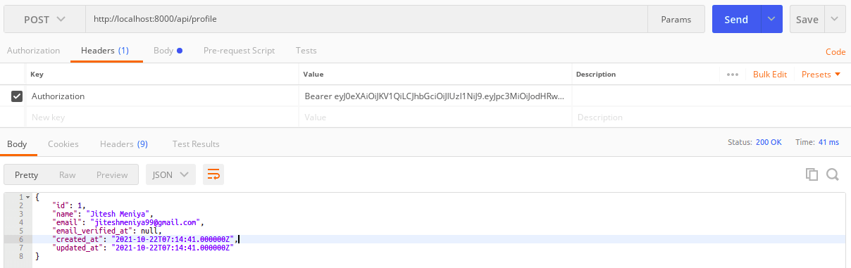851x268 pixels.
Task: Open the Pre-request Script tab
Action: click(x=239, y=51)
